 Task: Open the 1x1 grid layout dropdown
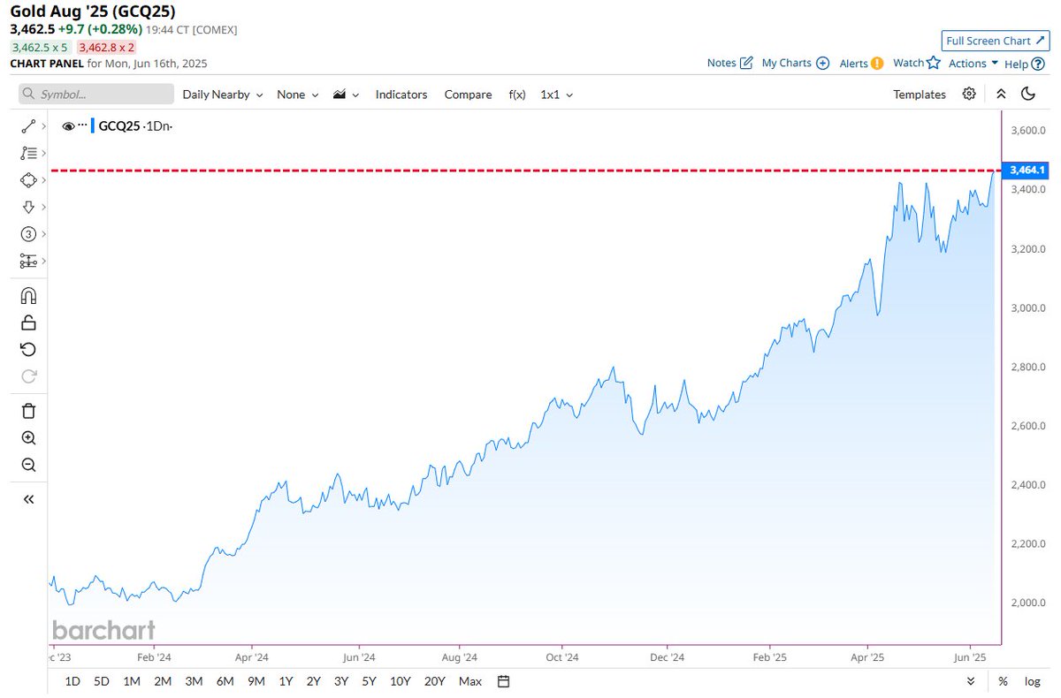coord(556,95)
